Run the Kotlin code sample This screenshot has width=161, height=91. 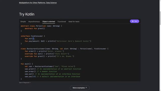coord(135,21)
